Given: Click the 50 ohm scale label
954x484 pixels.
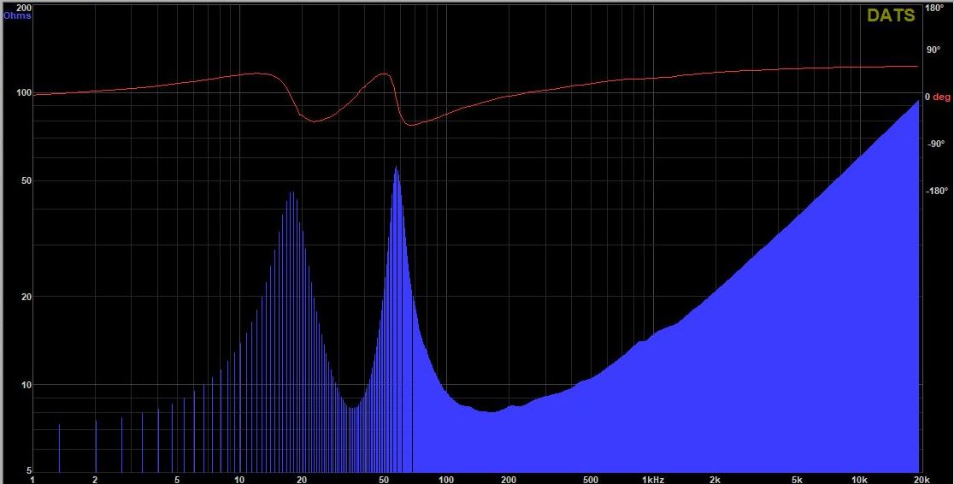Looking at the screenshot, I should 26,180.
